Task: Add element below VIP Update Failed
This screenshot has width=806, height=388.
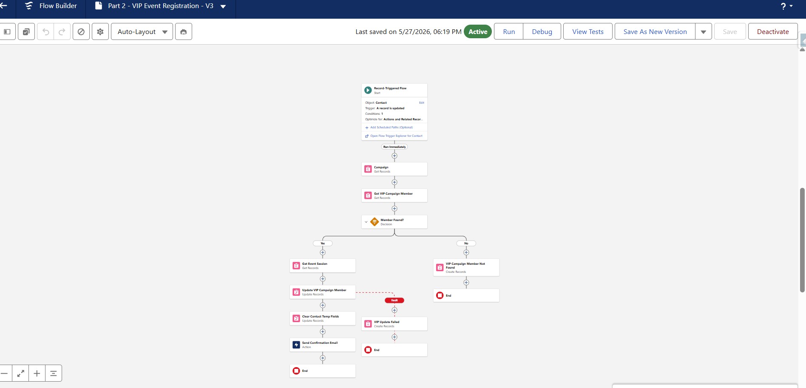Action: 394,337
